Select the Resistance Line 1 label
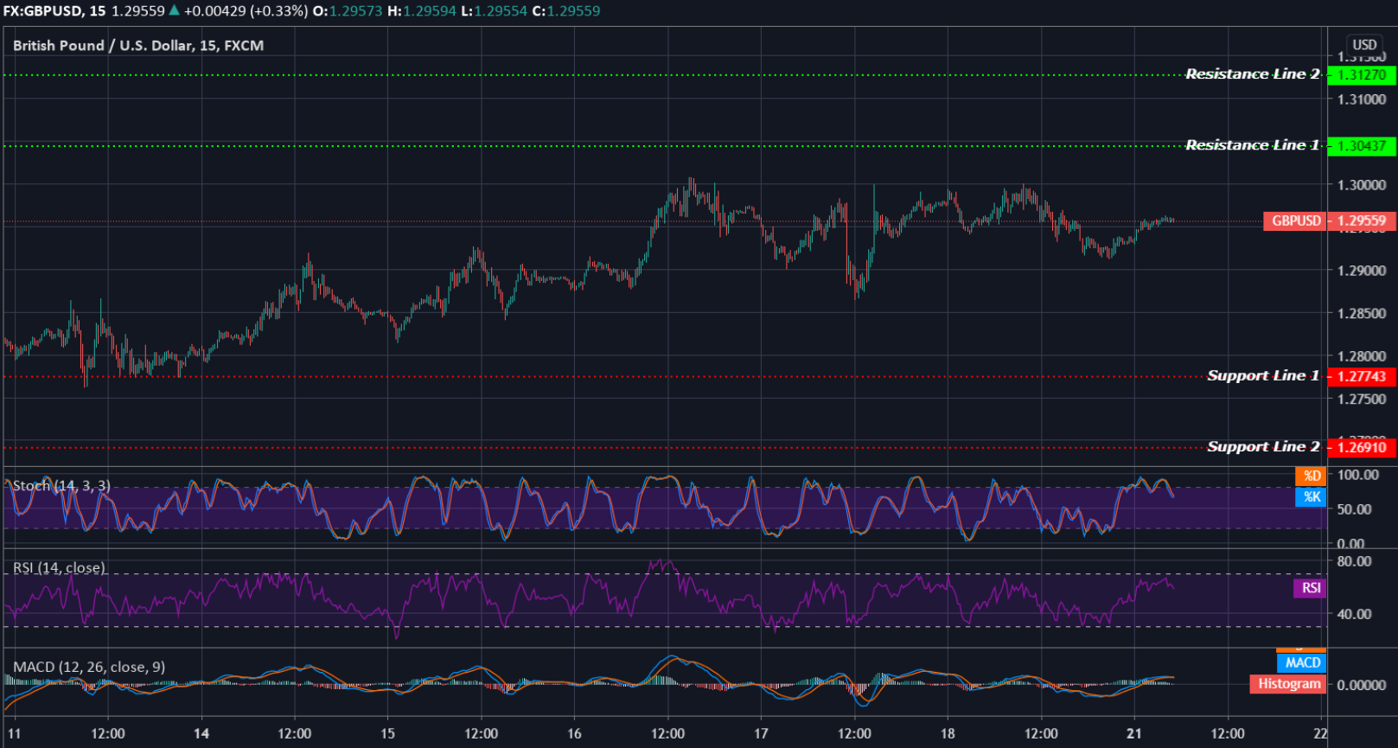The image size is (1398, 748). (x=1253, y=144)
